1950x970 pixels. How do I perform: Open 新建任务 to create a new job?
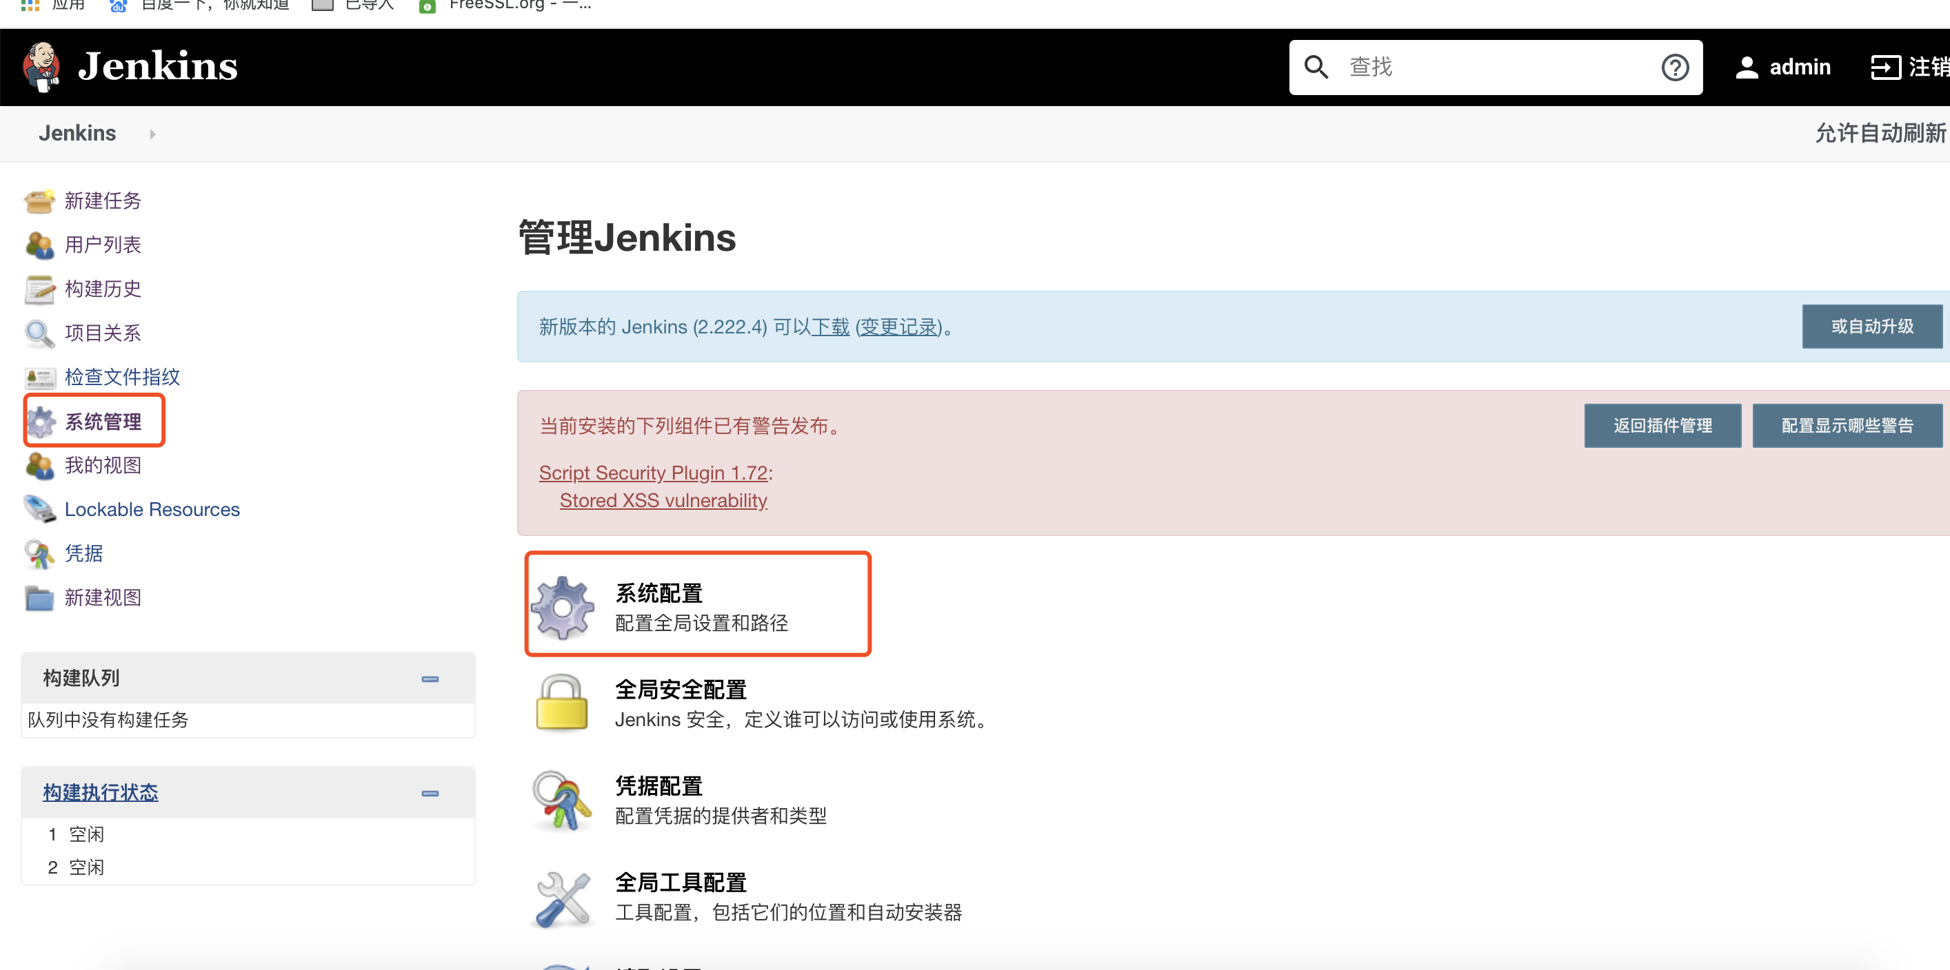click(x=101, y=201)
